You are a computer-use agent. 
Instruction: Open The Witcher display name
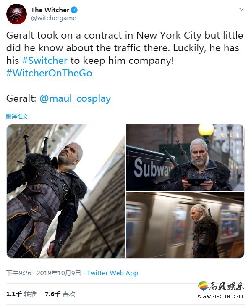coord(50,10)
